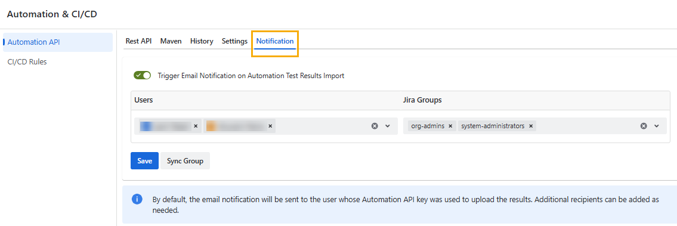
Task: Go to the History tab
Action: pos(202,41)
